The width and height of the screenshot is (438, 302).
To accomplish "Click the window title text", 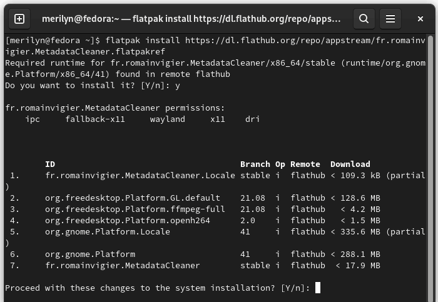I will click(191, 19).
